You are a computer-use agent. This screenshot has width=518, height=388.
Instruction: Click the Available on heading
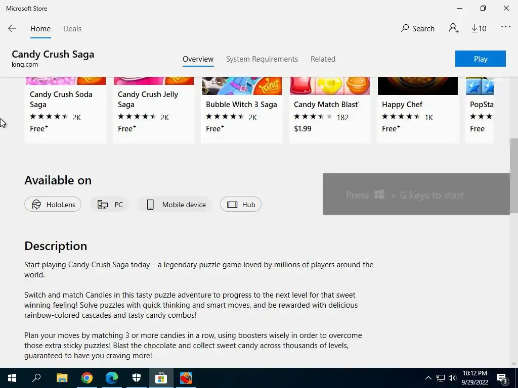click(x=58, y=180)
